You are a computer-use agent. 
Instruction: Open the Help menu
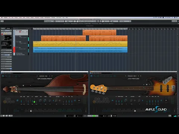click(67, 17)
